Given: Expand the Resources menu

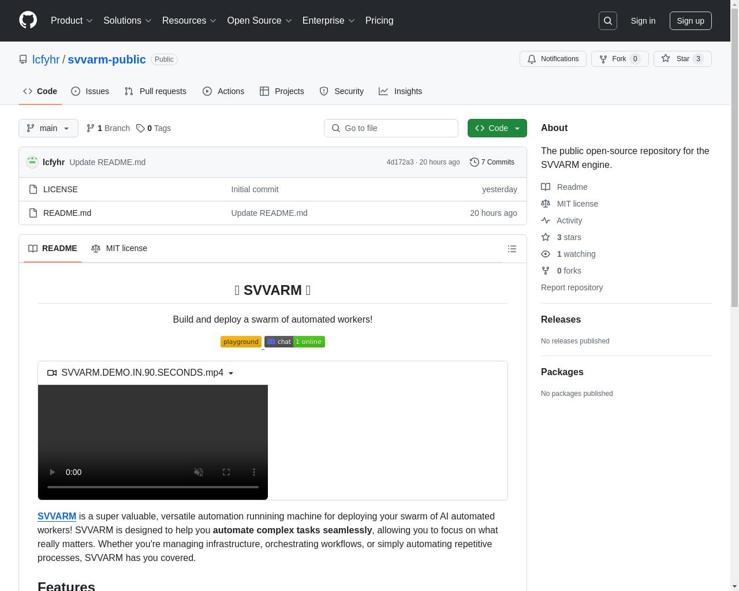Looking at the screenshot, I should (x=189, y=21).
